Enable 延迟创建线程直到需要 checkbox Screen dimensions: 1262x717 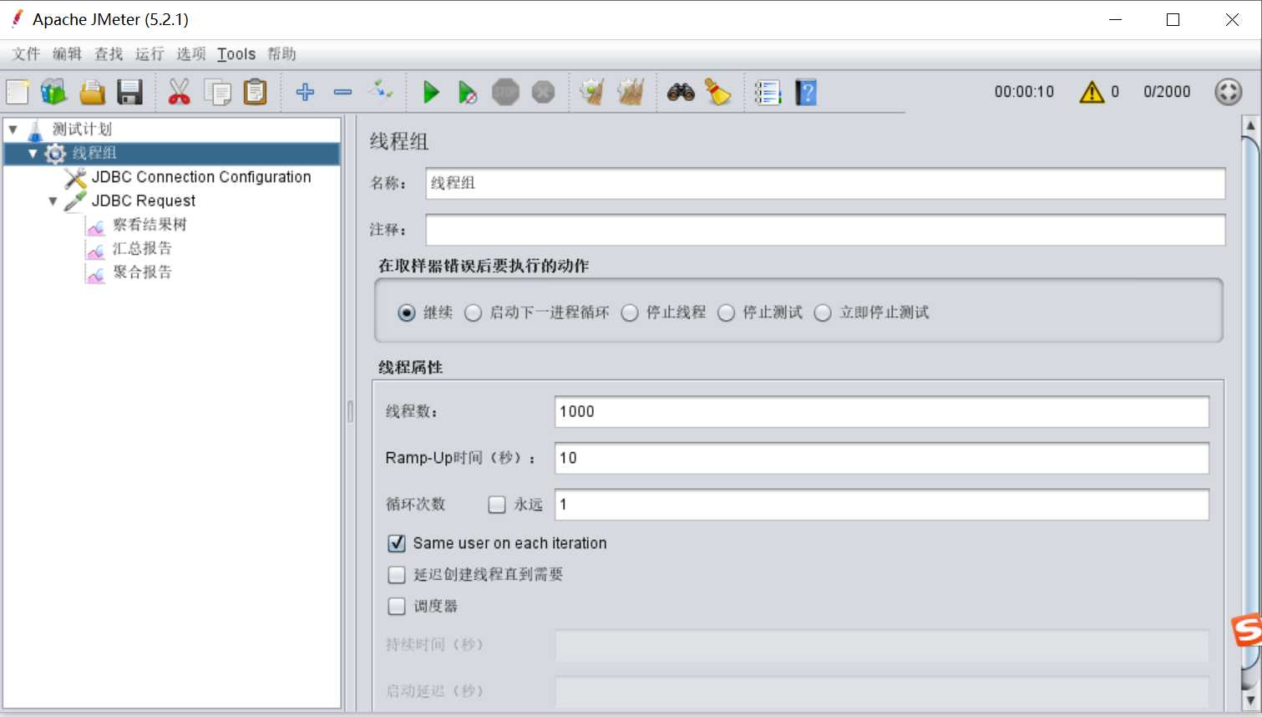(397, 575)
